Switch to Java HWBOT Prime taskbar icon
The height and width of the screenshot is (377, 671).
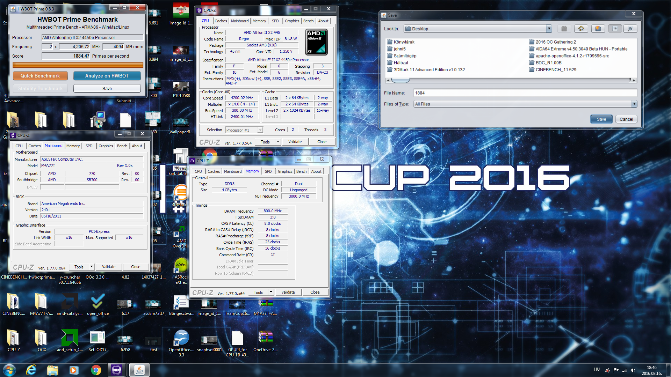tap(139, 370)
